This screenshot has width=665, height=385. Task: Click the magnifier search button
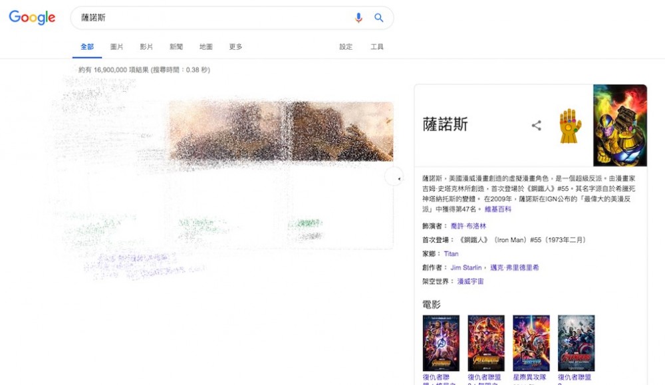point(379,18)
